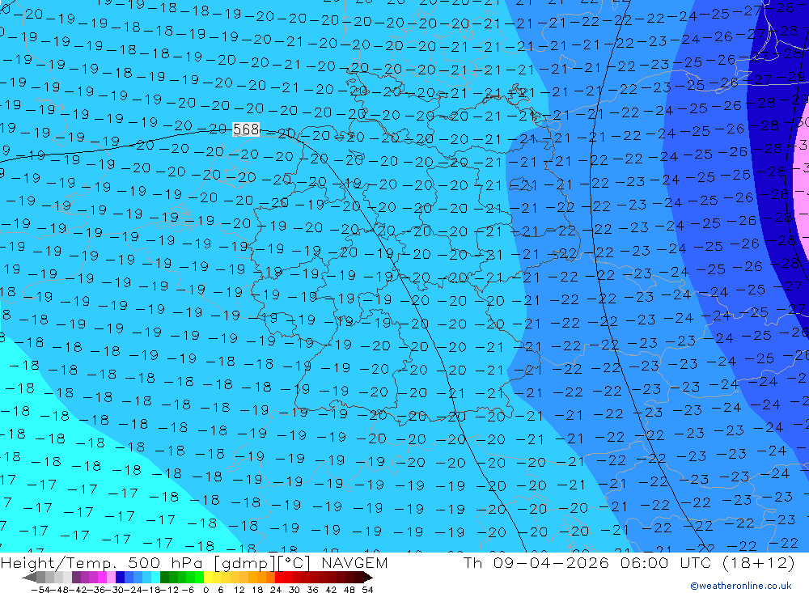
Task: Pick the dark navy blue legend swatch
Action: point(121,578)
